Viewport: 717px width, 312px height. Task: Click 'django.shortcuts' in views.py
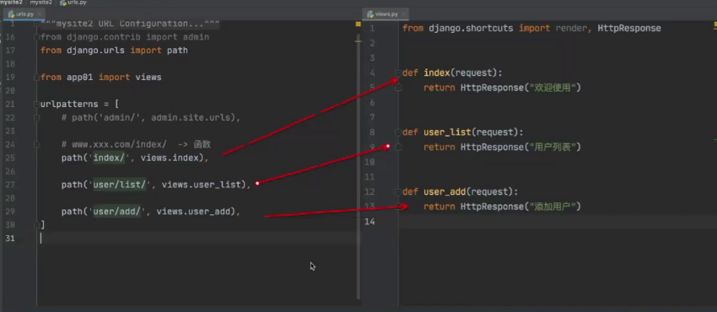471,29
